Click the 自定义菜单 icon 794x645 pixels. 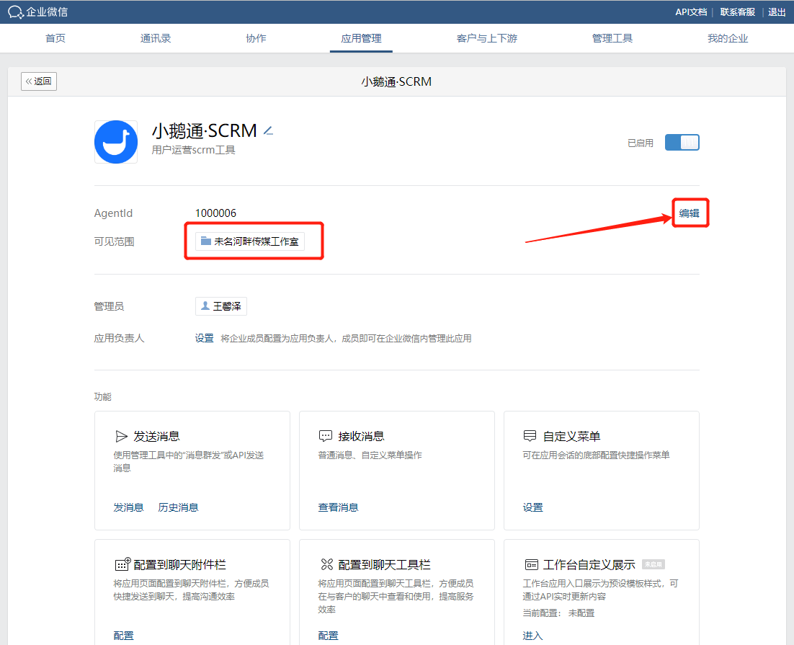pyautogui.click(x=530, y=436)
